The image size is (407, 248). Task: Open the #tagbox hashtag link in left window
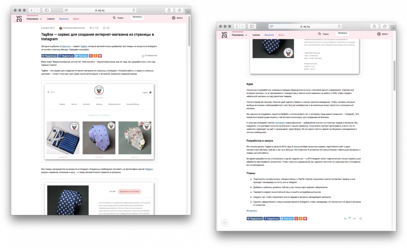pos(149,169)
